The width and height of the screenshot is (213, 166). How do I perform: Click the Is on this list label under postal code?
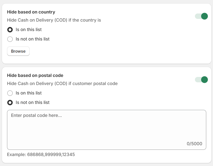[29, 93]
